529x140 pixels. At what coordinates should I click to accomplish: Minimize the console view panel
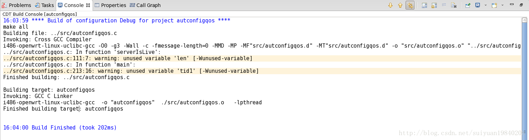point(512,4)
